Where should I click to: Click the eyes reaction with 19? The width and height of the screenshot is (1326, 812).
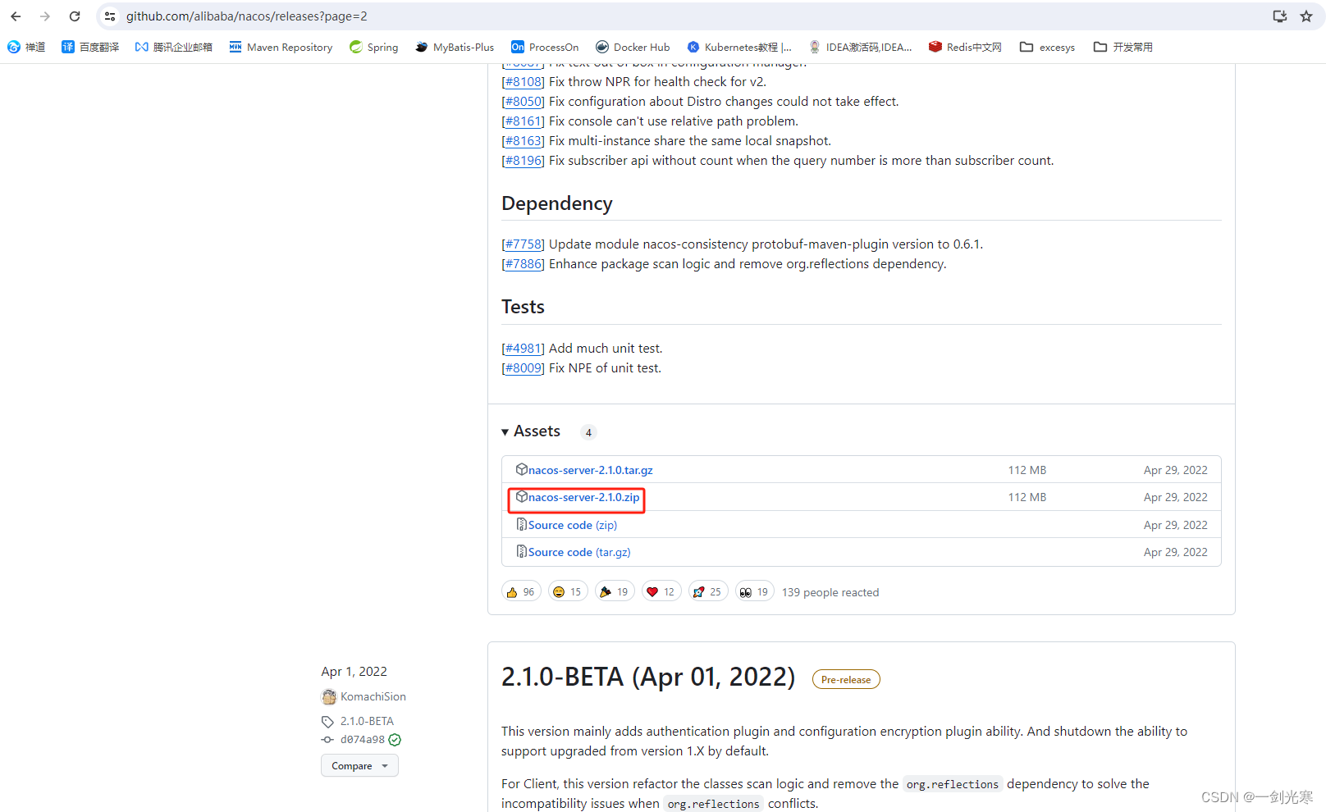click(755, 591)
